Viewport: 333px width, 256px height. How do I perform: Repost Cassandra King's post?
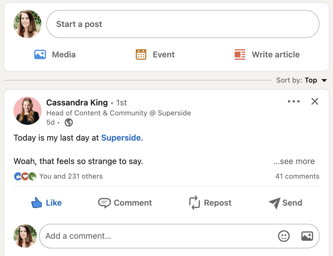(210, 203)
